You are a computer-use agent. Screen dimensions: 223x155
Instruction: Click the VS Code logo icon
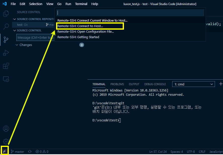[5, 4]
